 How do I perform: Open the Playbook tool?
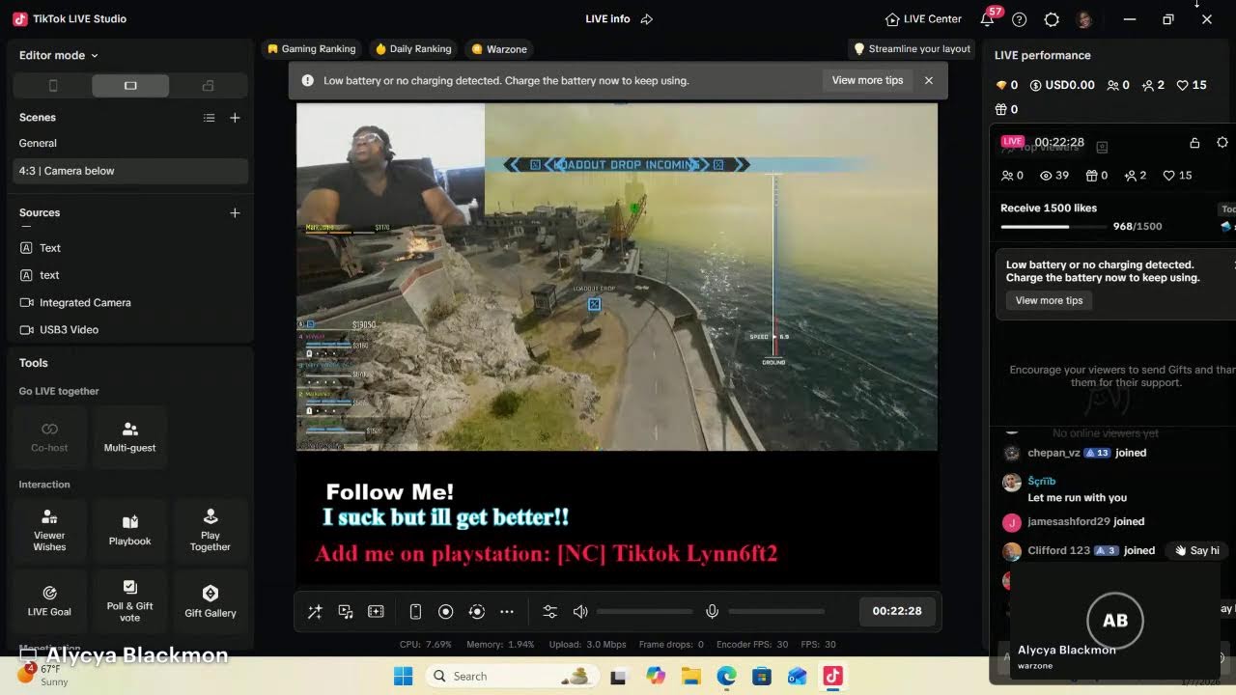130,531
